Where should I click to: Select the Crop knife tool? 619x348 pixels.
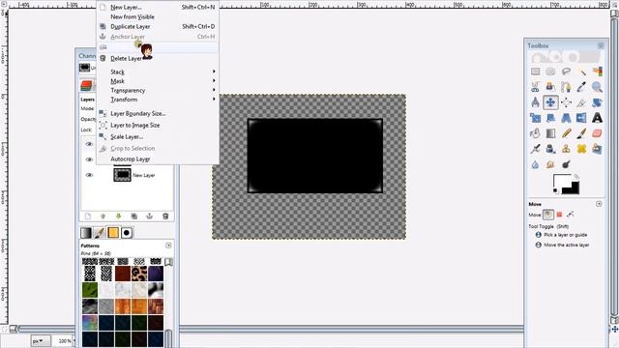click(581, 102)
